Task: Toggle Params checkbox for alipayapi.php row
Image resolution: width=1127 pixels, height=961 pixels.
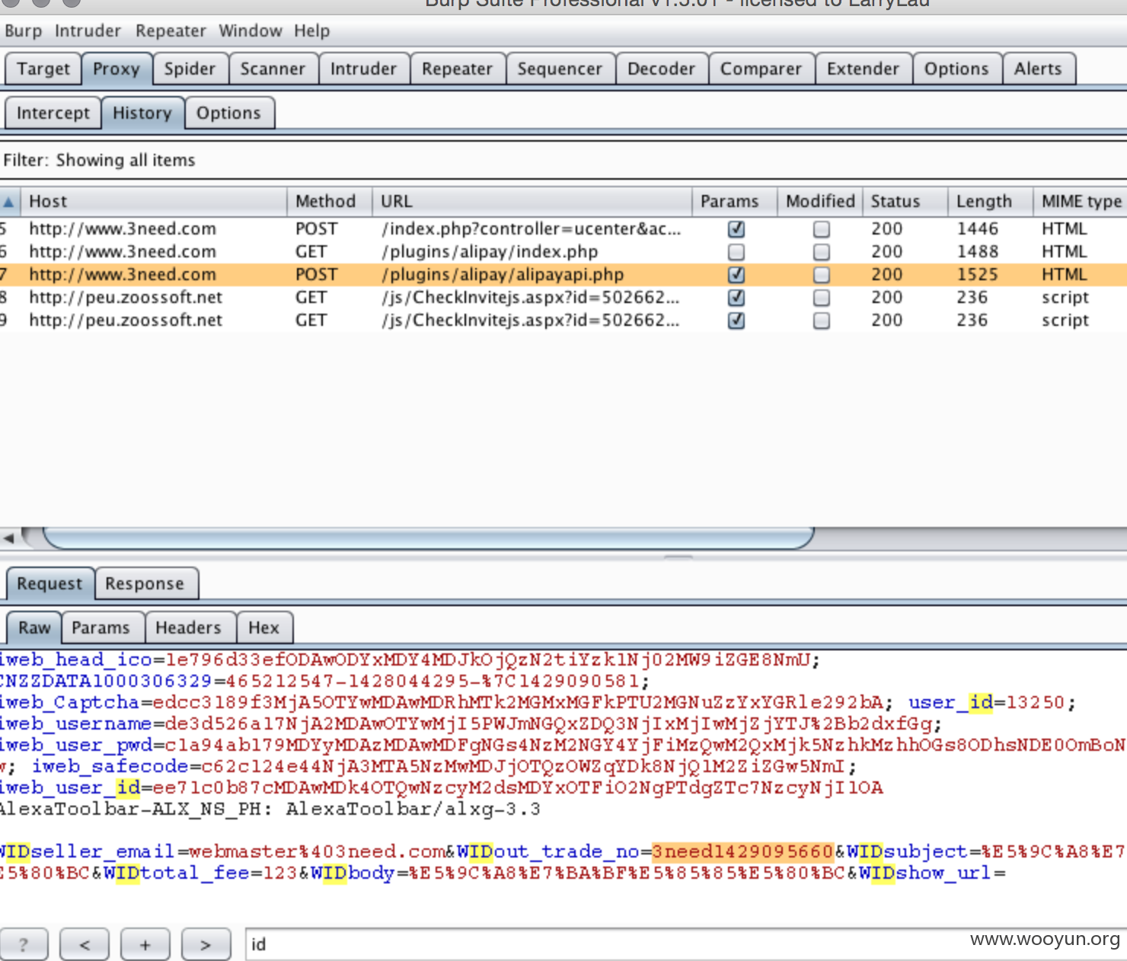Action: tap(736, 275)
